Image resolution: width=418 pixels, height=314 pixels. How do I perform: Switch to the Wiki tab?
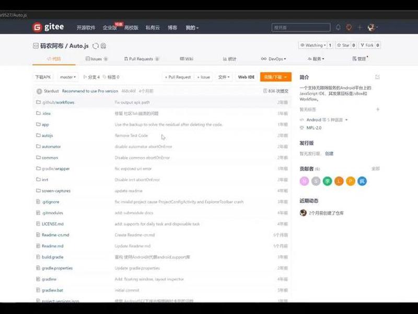187,59
